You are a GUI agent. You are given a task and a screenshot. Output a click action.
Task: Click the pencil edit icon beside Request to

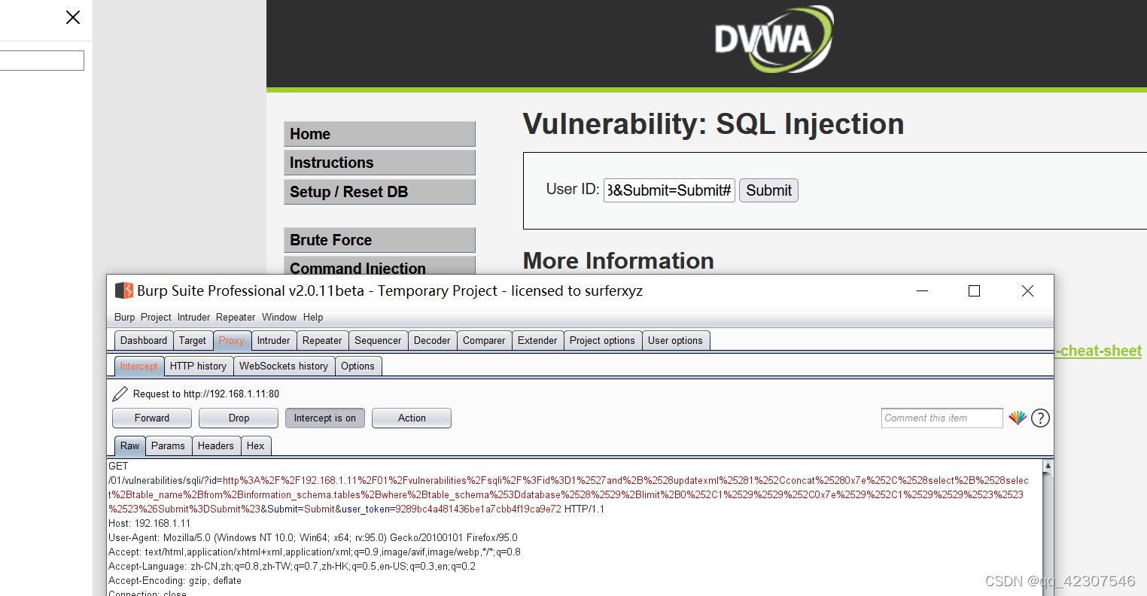tap(120, 394)
